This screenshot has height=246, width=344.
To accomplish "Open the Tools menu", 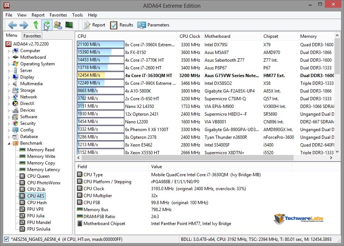I will (77, 15).
